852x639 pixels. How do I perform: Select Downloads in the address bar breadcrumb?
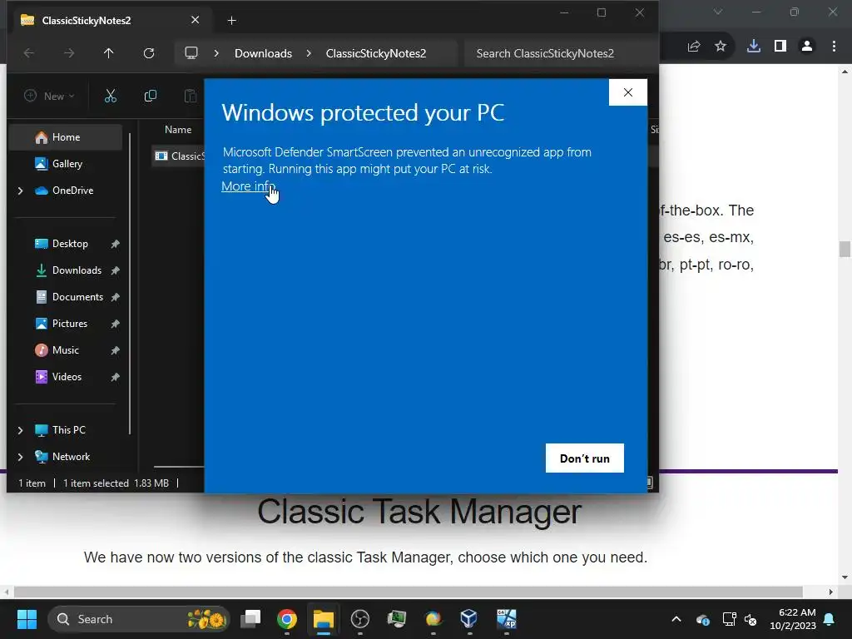263,53
